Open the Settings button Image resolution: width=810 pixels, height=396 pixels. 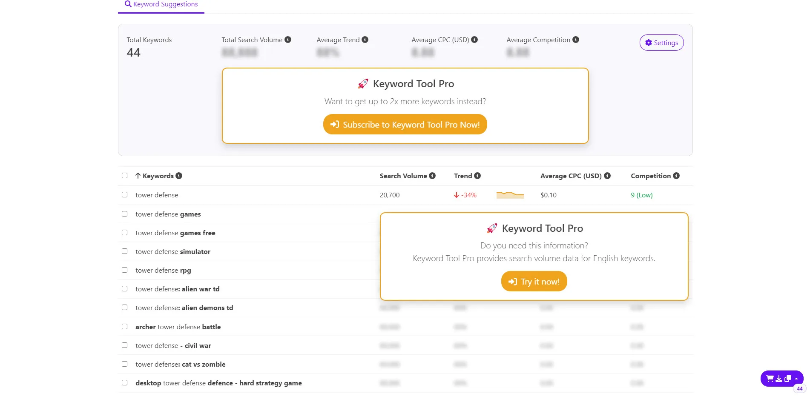point(661,43)
